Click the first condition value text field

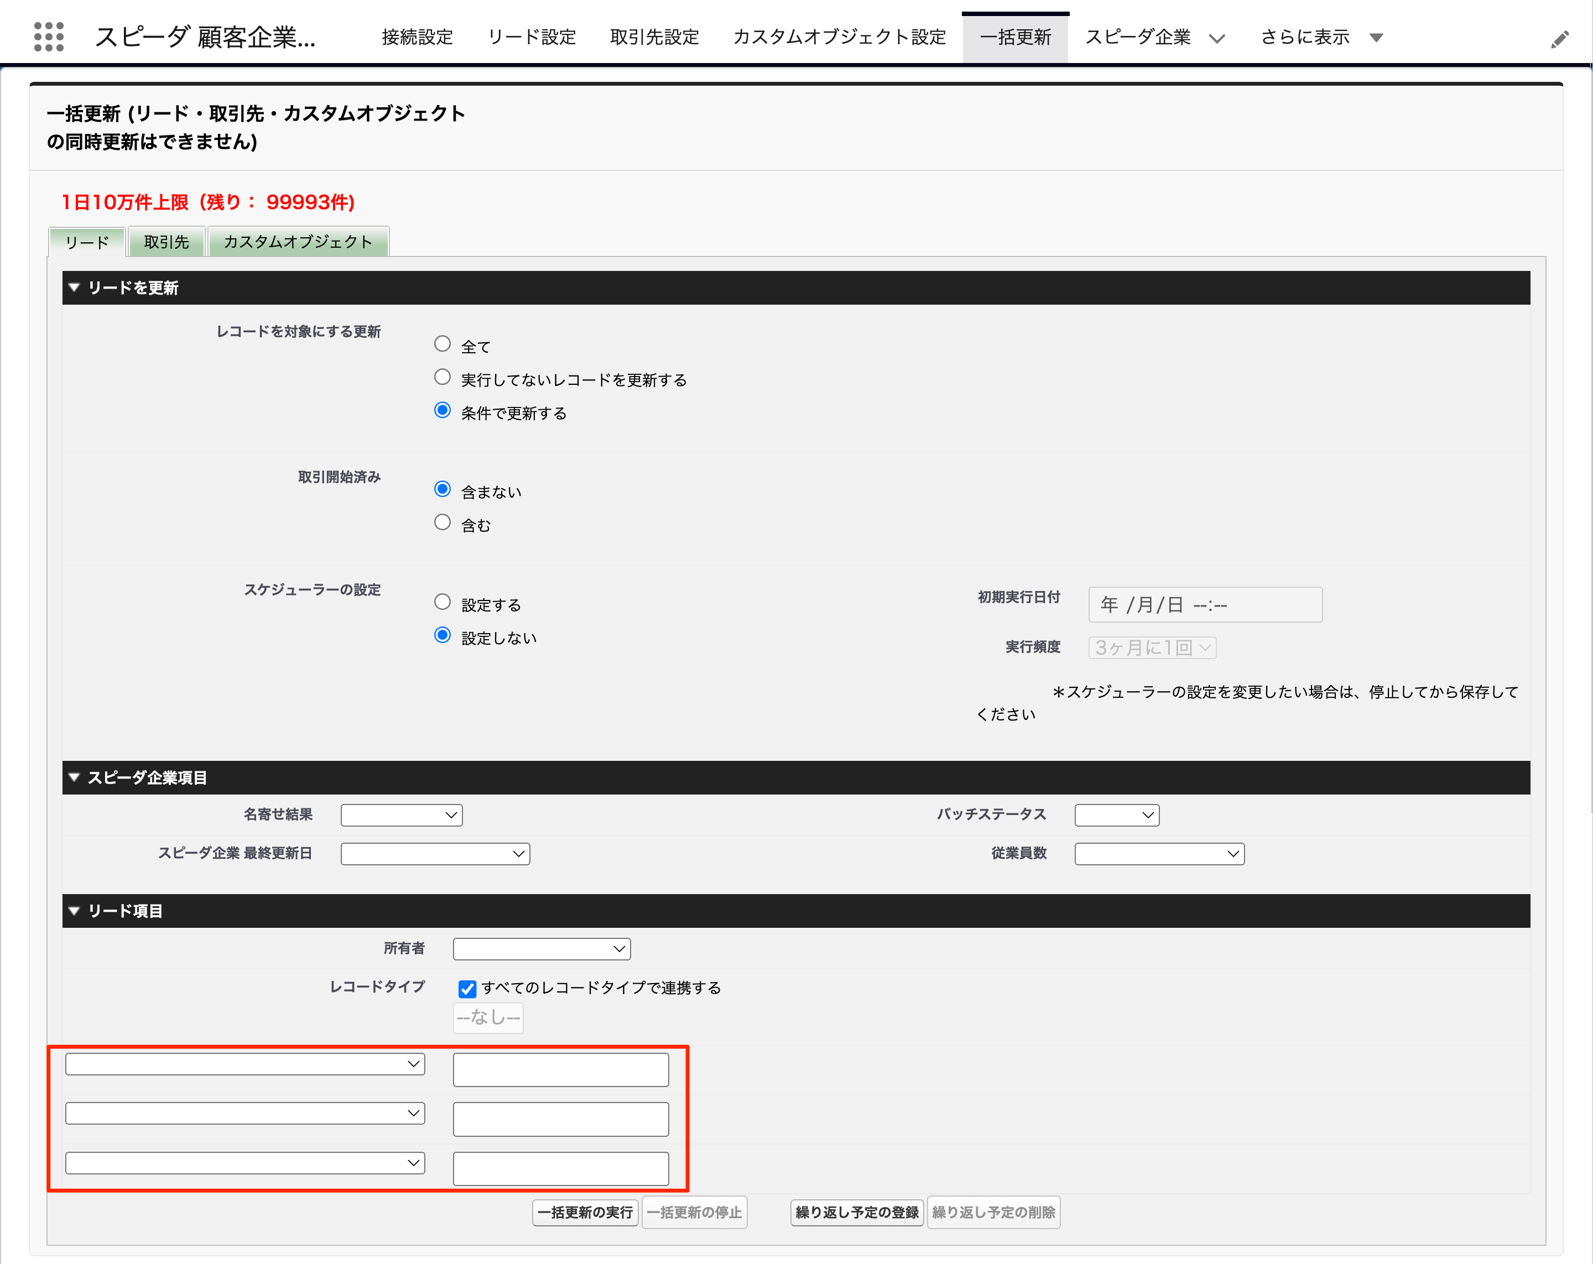click(560, 1069)
